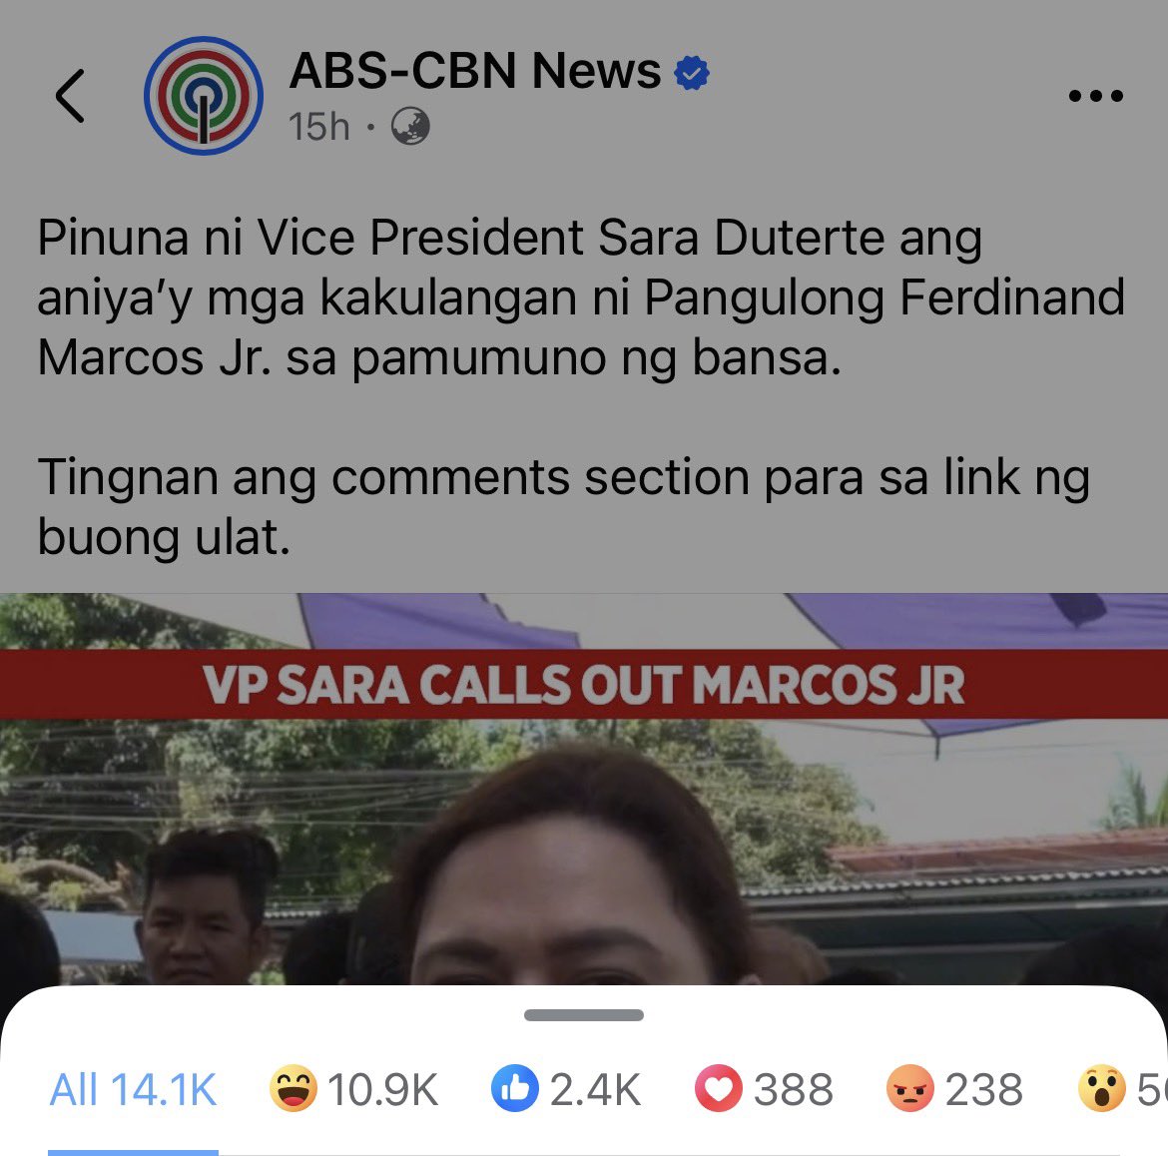Select the Like reactions 2.4K tab

click(566, 1089)
